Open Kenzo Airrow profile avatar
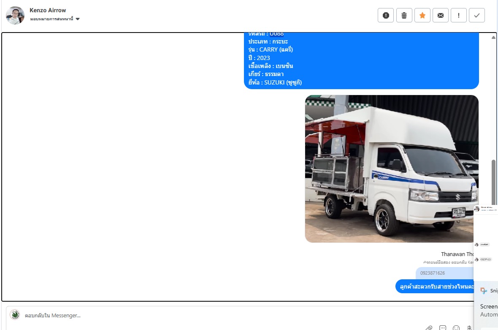Viewport: 498px width, 330px height. tap(15, 15)
